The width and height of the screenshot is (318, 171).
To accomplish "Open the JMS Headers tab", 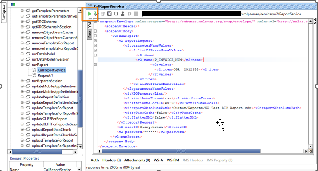I will pos(193,160).
